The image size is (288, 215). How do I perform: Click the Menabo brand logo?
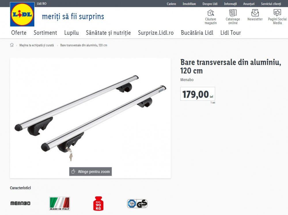pyautogui.click(x=20, y=203)
